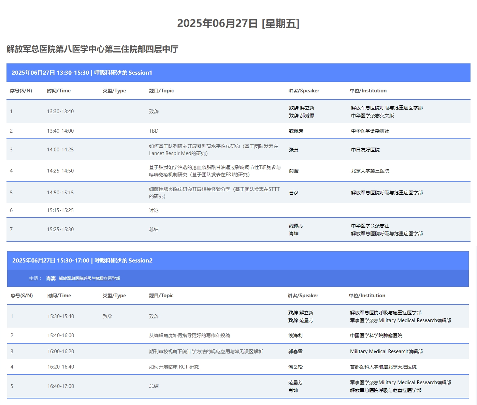Select time cell 15:25-15:30
Image resolution: width=477 pixels, height=405 pixels.
coord(60,229)
